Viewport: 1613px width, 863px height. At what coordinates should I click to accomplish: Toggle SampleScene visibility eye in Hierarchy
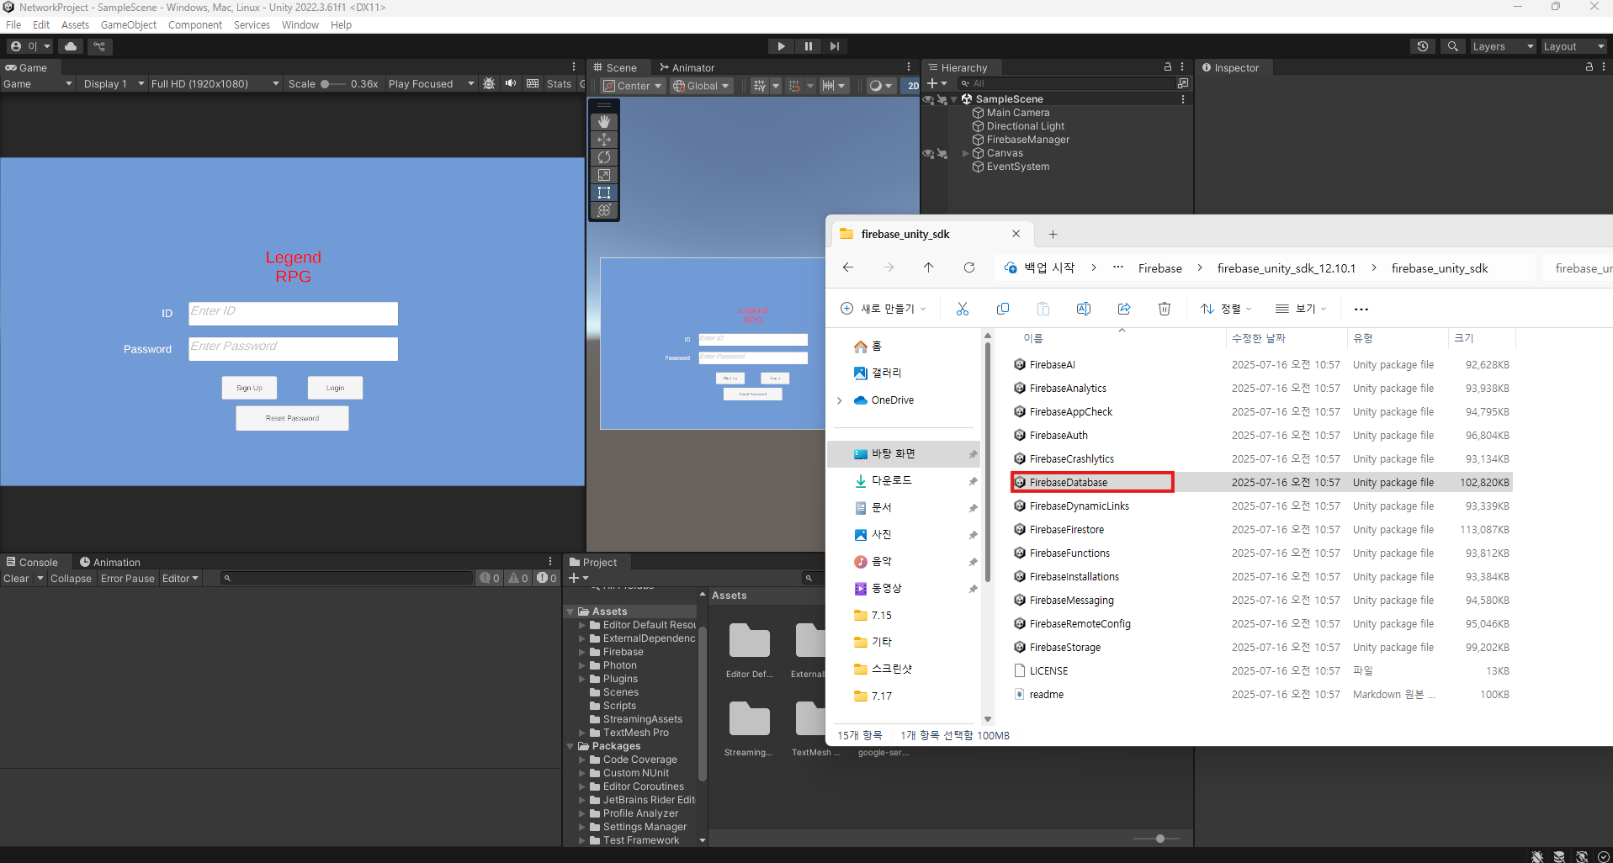tap(928, 99)
